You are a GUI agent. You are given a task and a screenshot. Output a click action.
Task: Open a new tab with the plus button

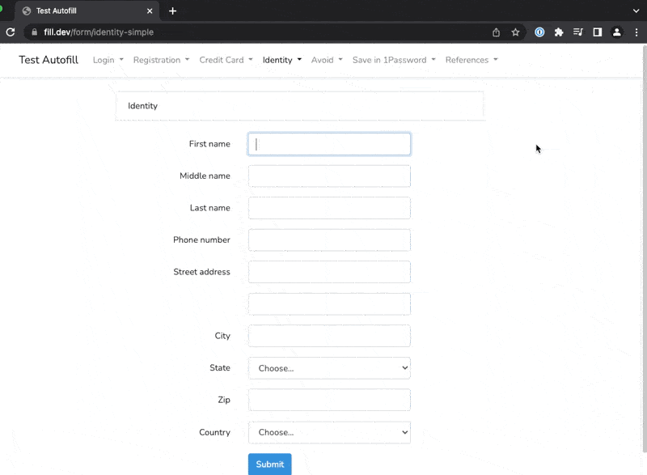click(172, 11)
